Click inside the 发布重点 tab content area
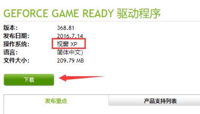Image resolution: width=200 pixels, height=114 pixels. (x=56, y=110)
